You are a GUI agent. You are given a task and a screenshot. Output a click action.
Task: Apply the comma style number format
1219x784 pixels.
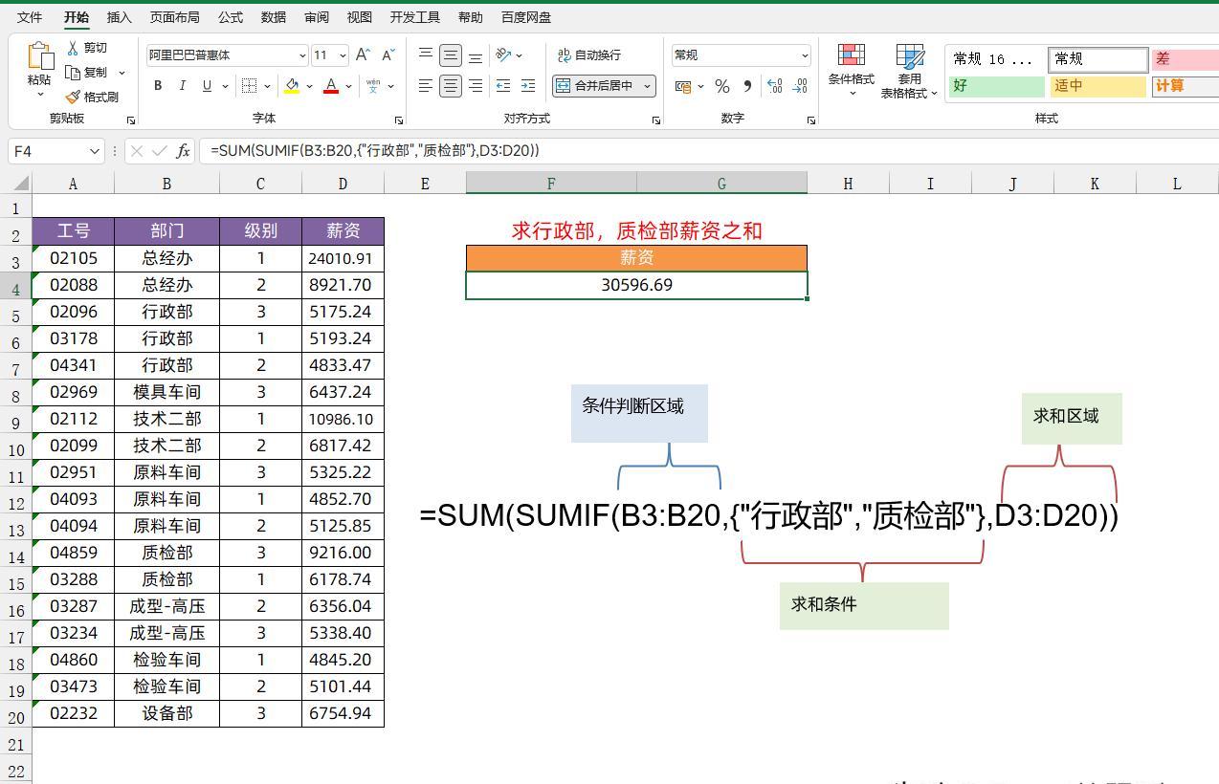click(748, 86)
